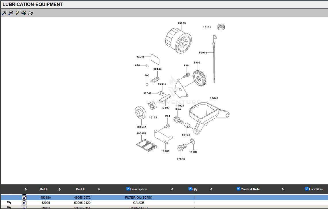Click the zoom out magnifier icon
This screenshot has height=209, width=328.
[11, 13]
